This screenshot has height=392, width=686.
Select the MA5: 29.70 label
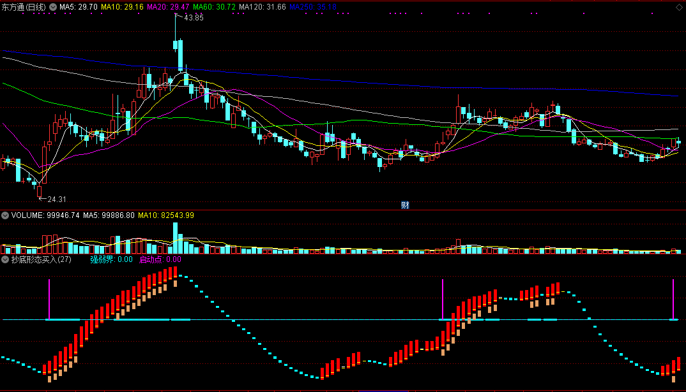click(79, 7)
